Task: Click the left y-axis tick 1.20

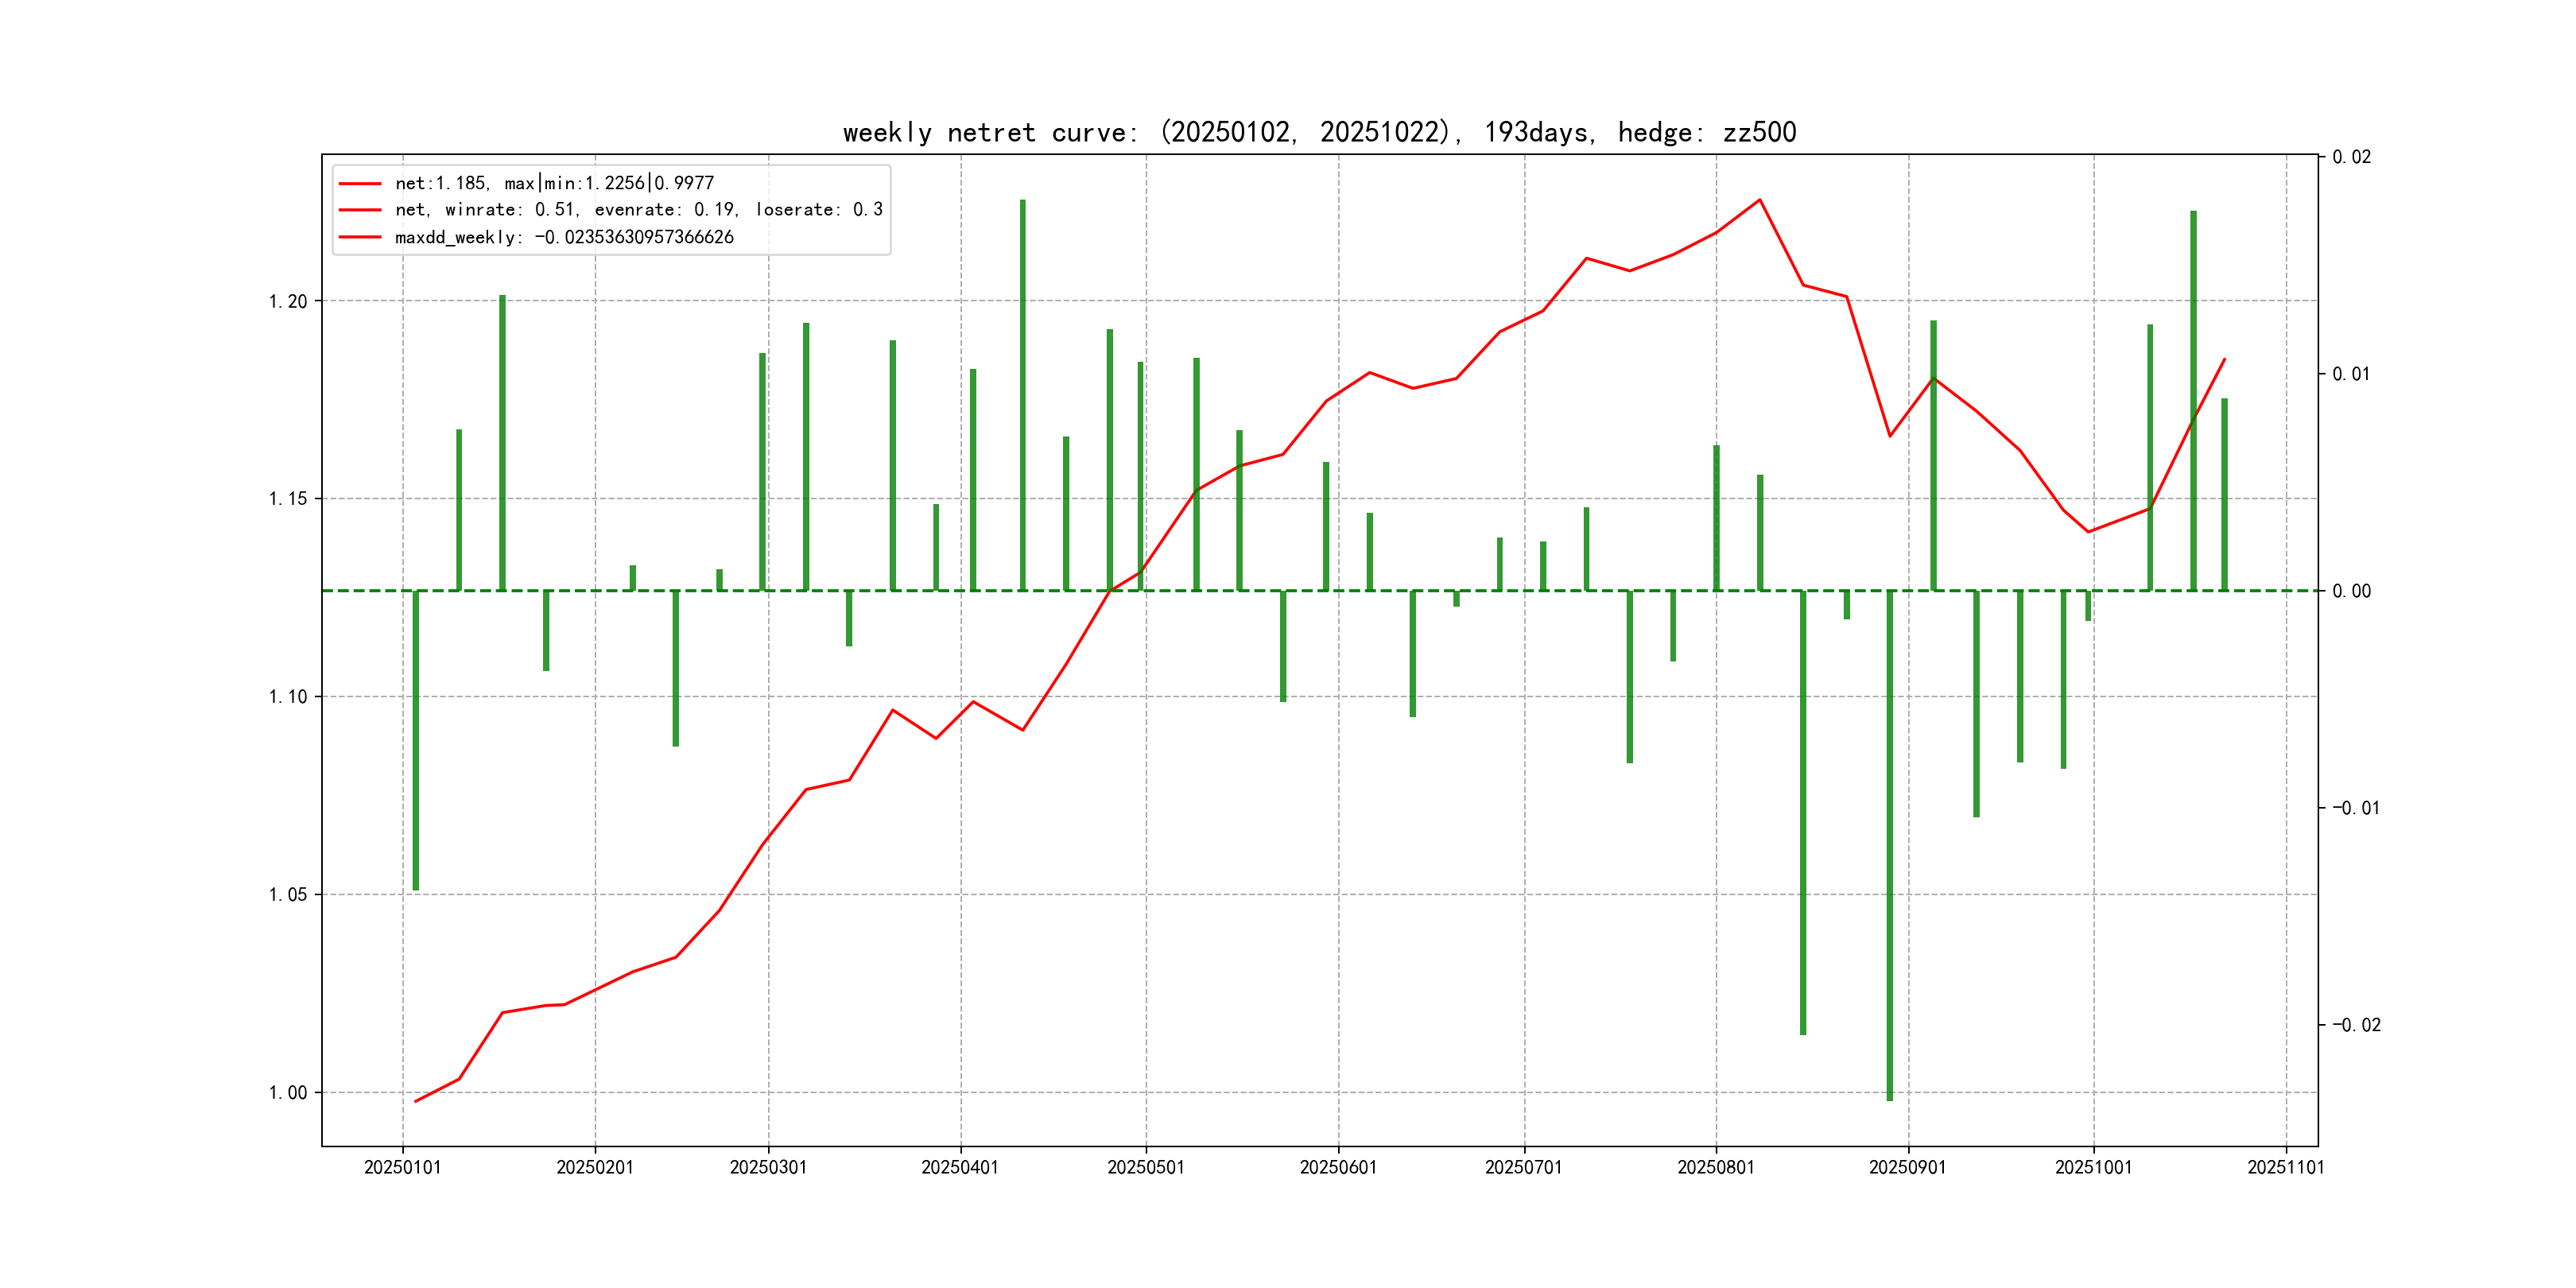Action: click(288, 301)
